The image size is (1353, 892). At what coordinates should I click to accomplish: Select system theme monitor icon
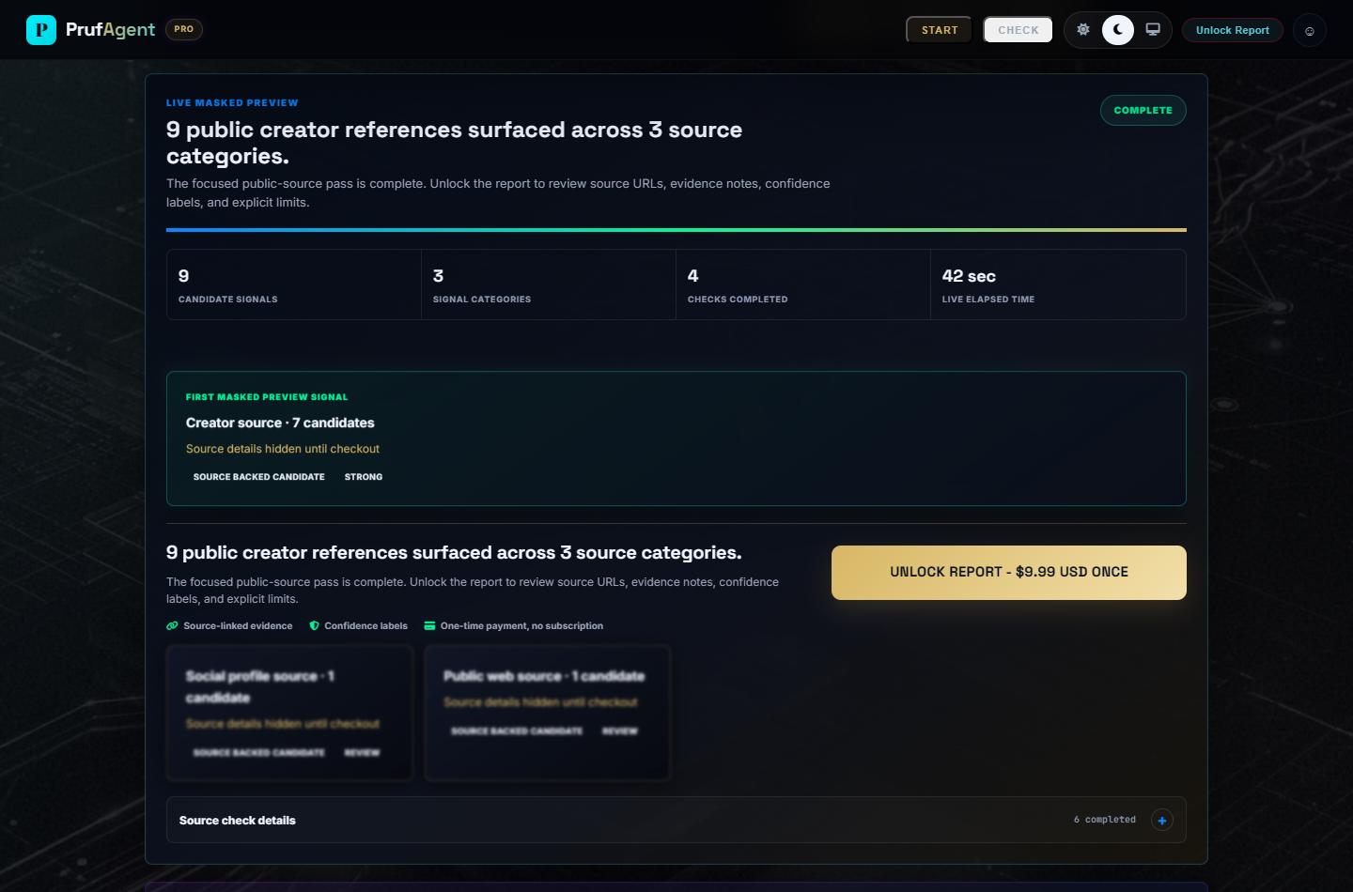[1153, 30]
